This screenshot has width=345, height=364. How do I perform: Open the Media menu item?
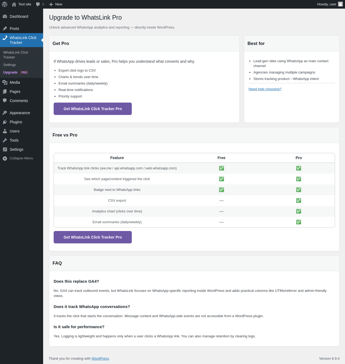coord(15,82)
